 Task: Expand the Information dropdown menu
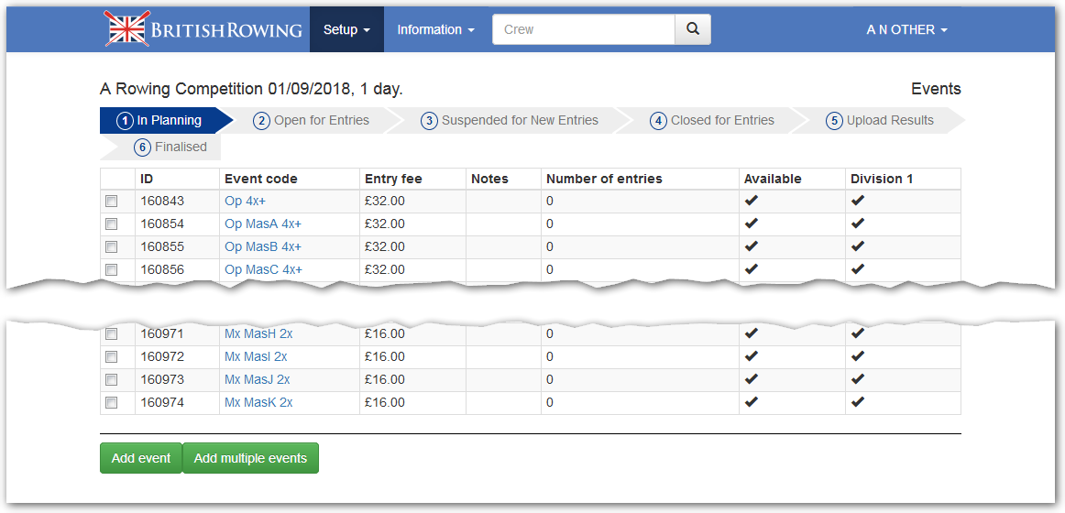pyautogui.click(x=435, y=29)
